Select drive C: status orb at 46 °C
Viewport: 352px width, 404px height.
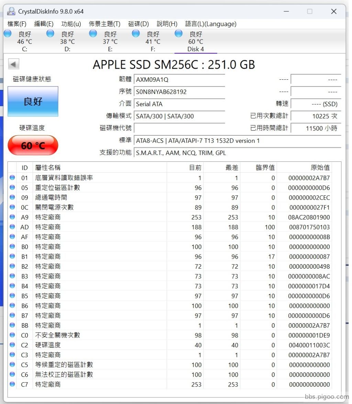pyautogui.click(x=8, y=34)
